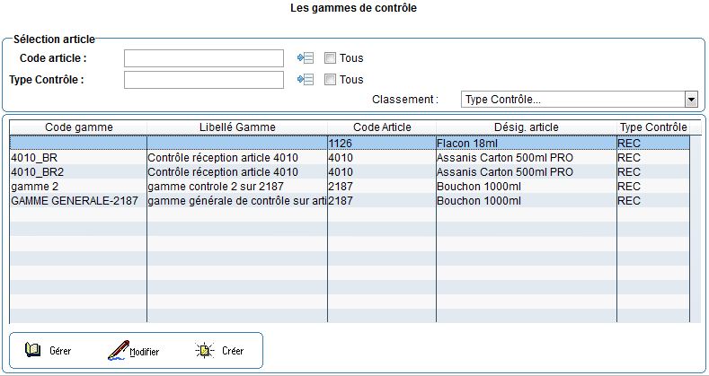This screenshot has height=376, width=709.
Task: Enable the Tous checkbox for Type Contrôle
Action: (330, 80)
